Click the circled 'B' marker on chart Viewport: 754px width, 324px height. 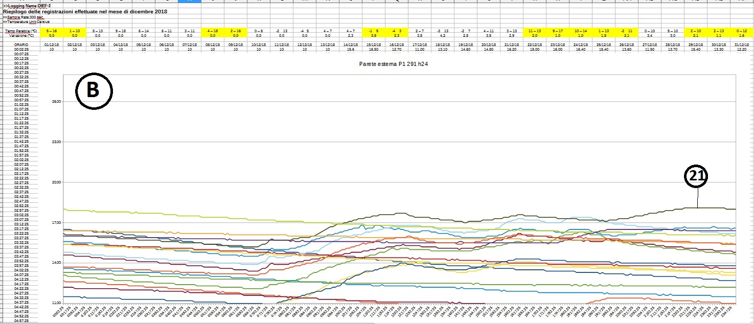tap(94, 91)
